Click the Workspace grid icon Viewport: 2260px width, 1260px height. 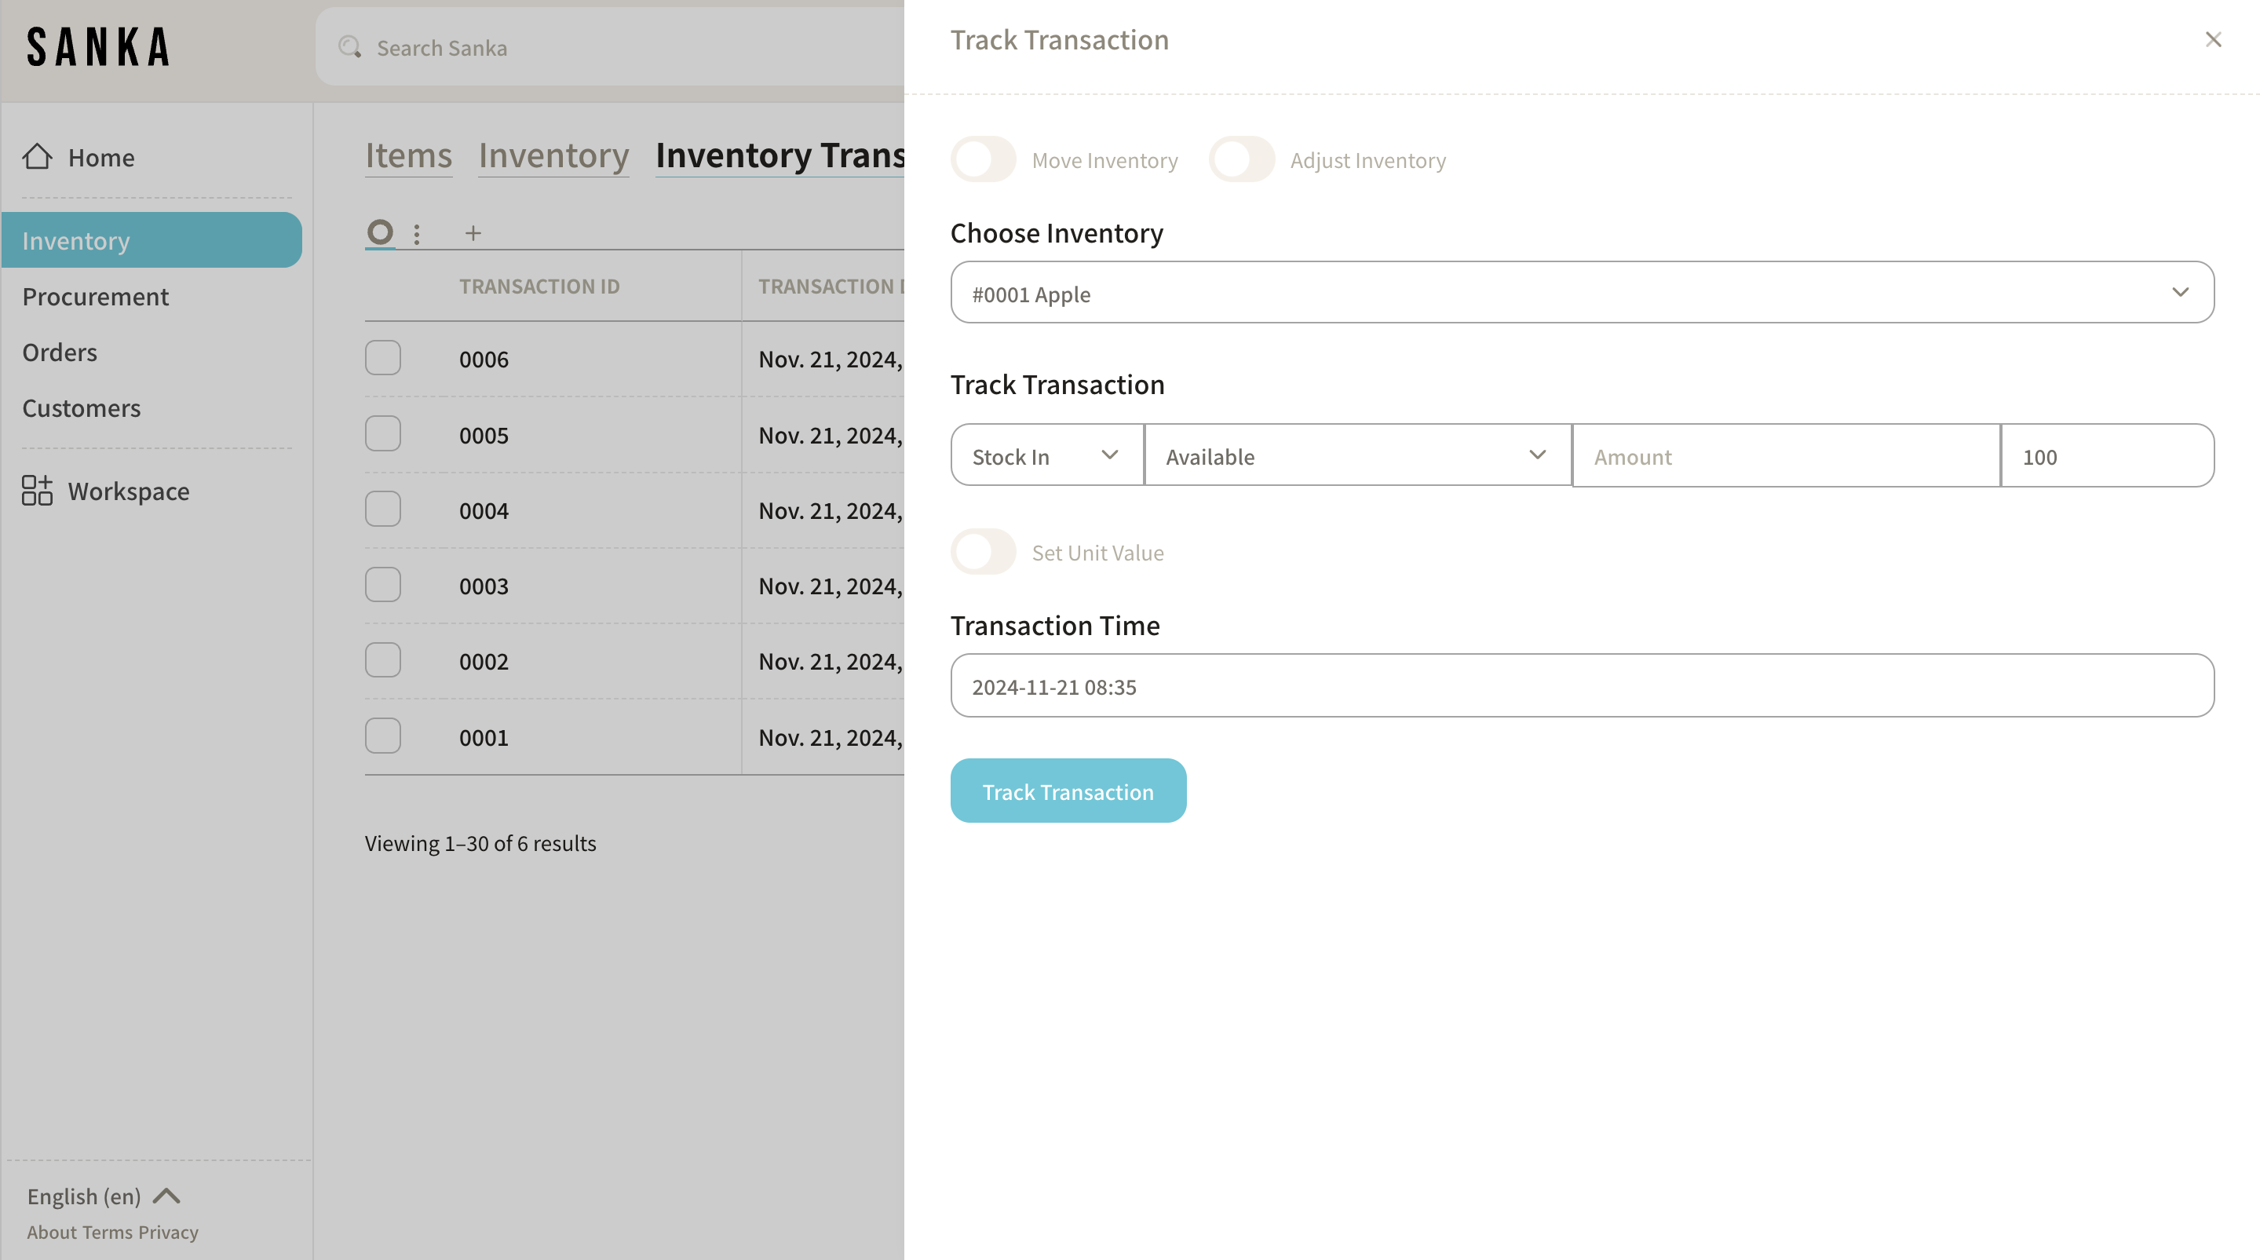click(x=37, y=491)
